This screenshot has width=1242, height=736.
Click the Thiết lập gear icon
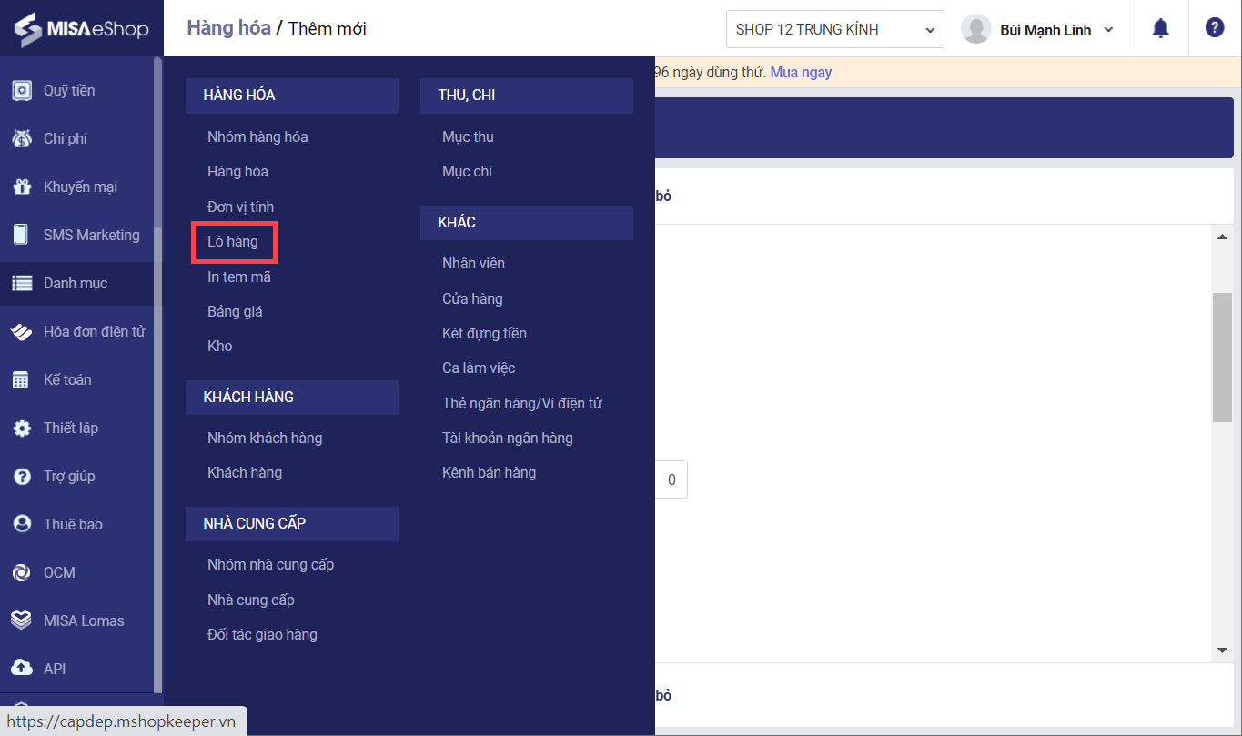click(x=21, y=428)
